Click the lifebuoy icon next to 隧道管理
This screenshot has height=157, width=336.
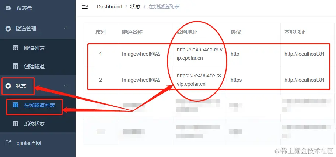coord(8,29)
